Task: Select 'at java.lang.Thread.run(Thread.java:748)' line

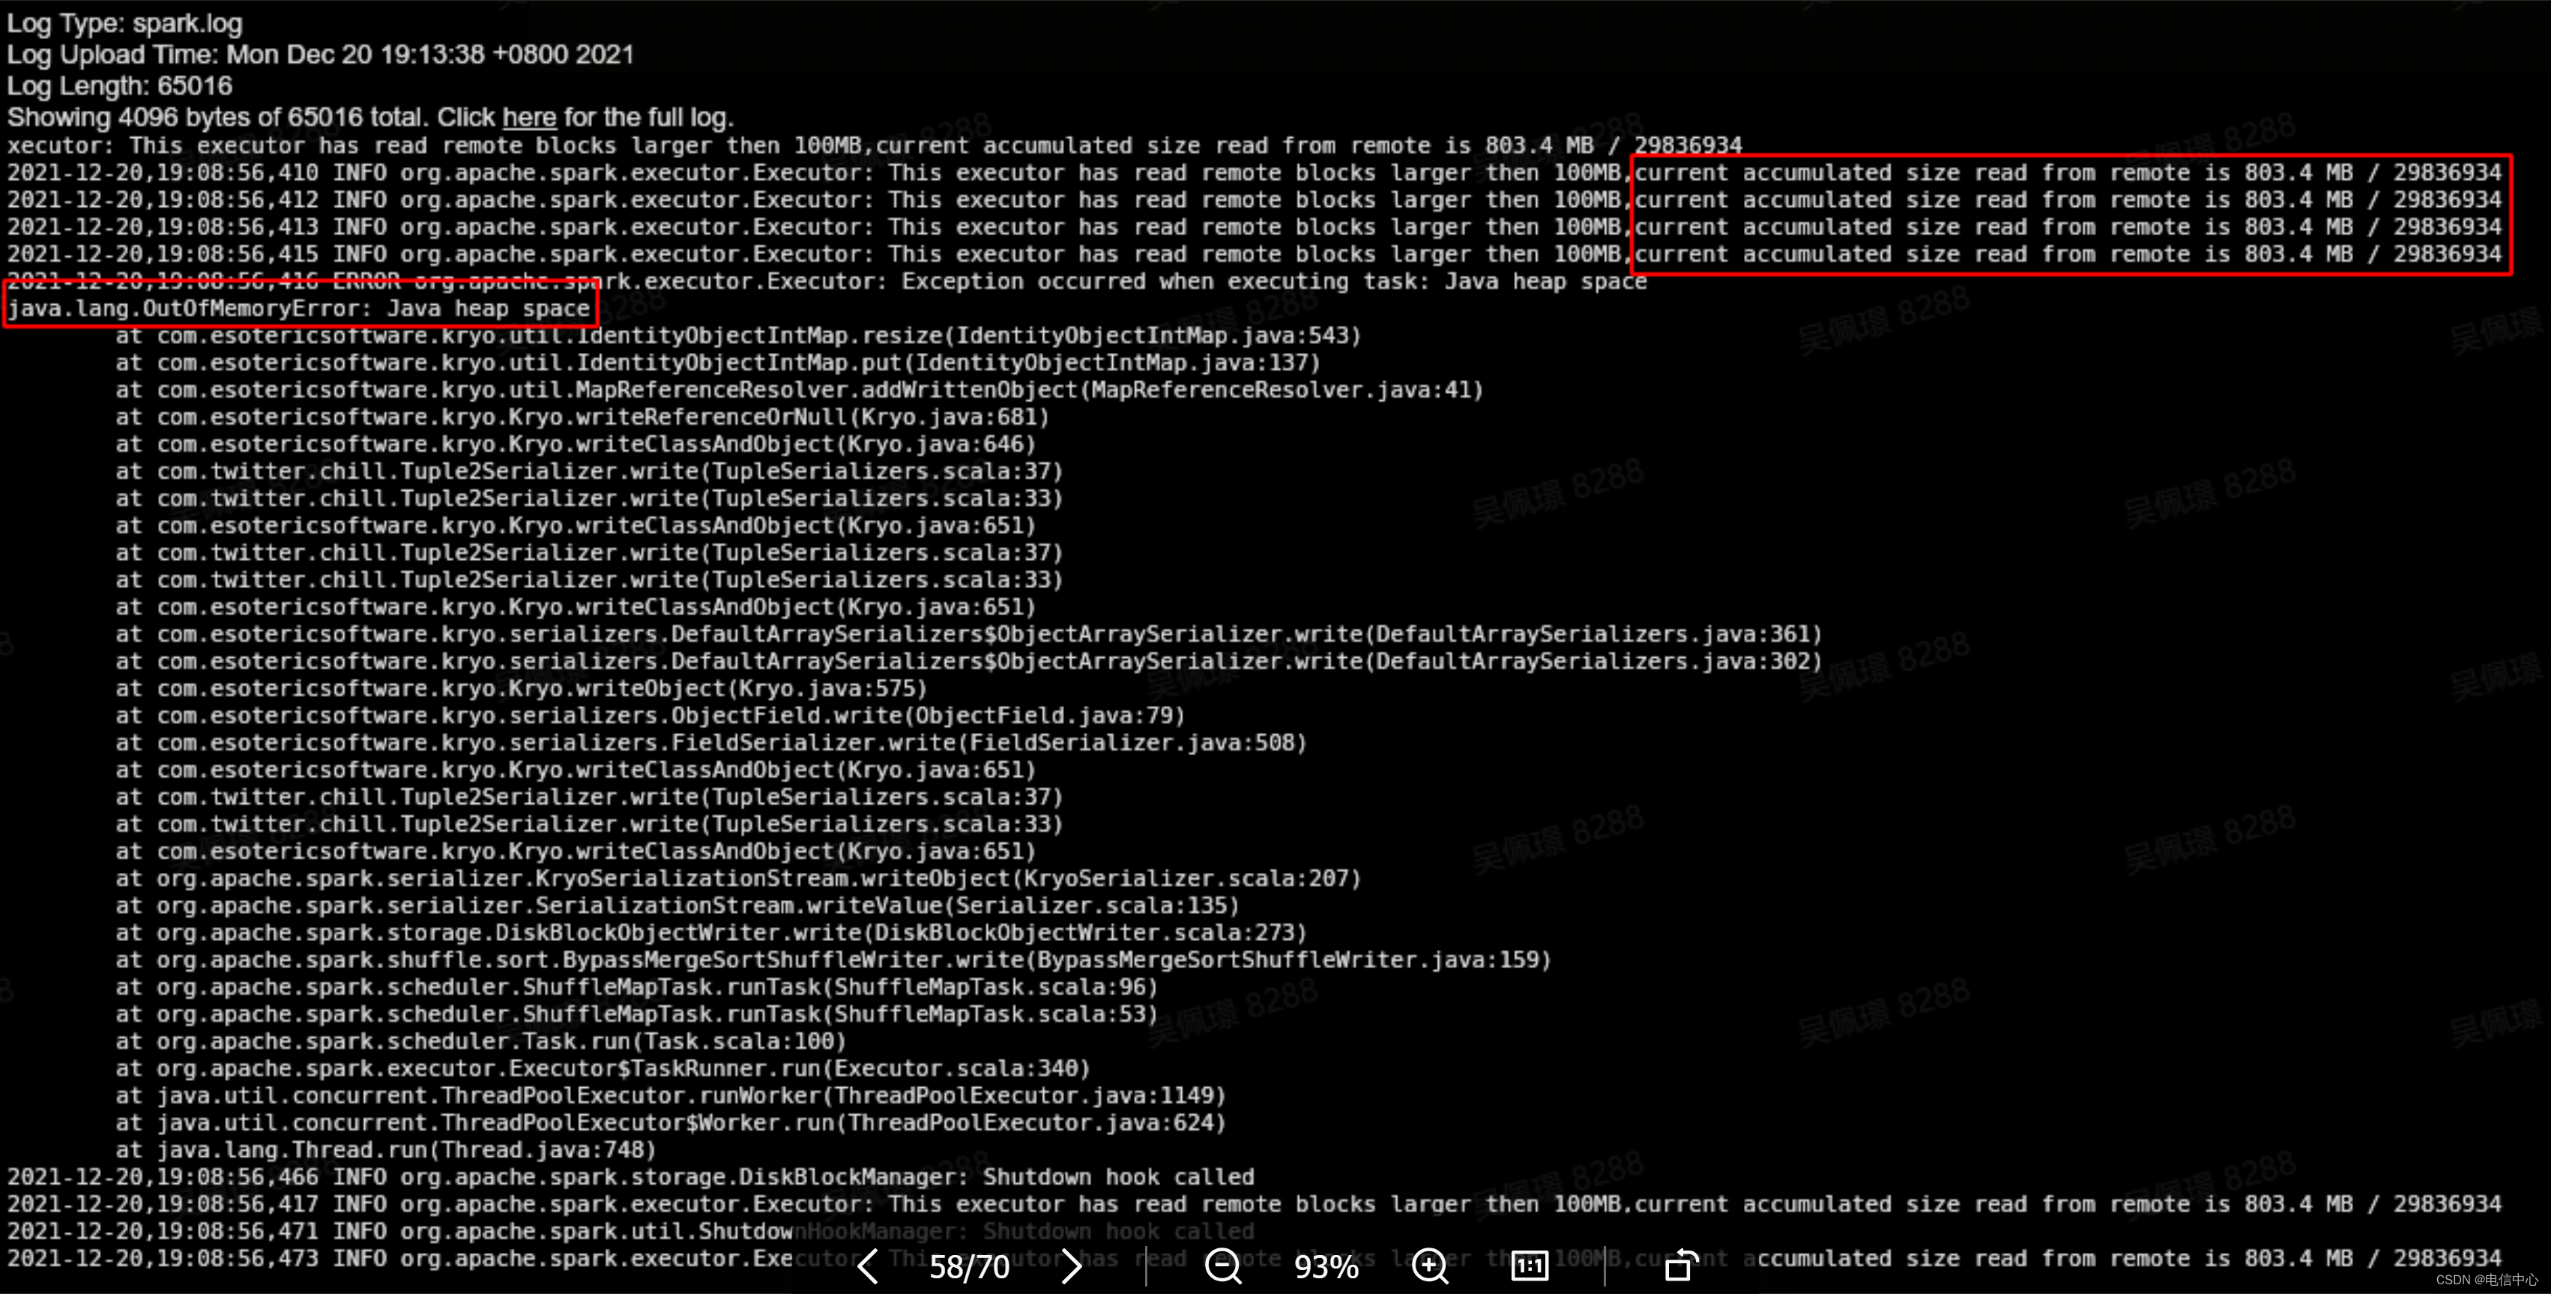Action: [386, 1149]
